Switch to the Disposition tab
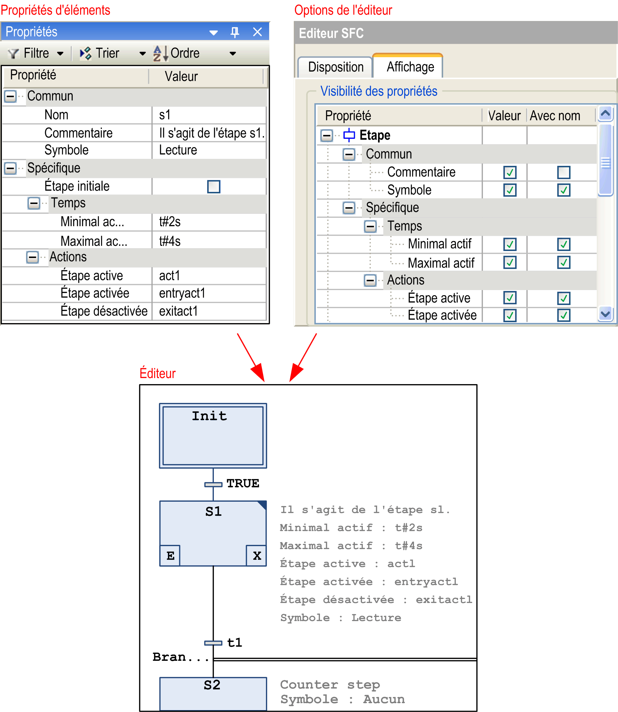Image resolution: width=618 pixels, height=712 pixels. (x=335, y=67)
